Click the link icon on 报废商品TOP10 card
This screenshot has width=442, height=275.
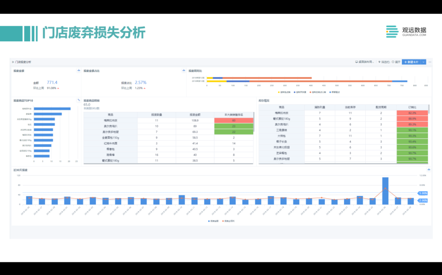click(x=79, y=100)
